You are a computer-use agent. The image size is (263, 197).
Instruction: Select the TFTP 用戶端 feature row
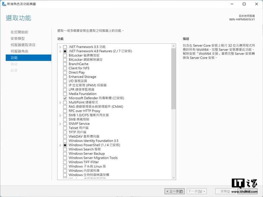(78, 132)
